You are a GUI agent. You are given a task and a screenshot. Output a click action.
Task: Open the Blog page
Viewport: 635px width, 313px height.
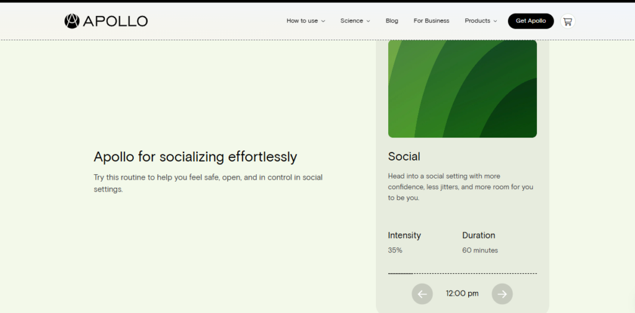(392, 21)
